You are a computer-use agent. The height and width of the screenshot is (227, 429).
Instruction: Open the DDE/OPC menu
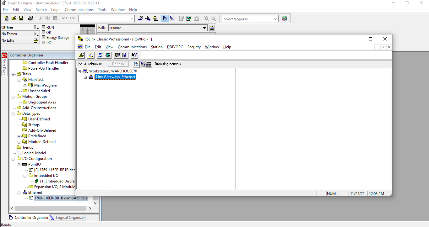[175, 47]
